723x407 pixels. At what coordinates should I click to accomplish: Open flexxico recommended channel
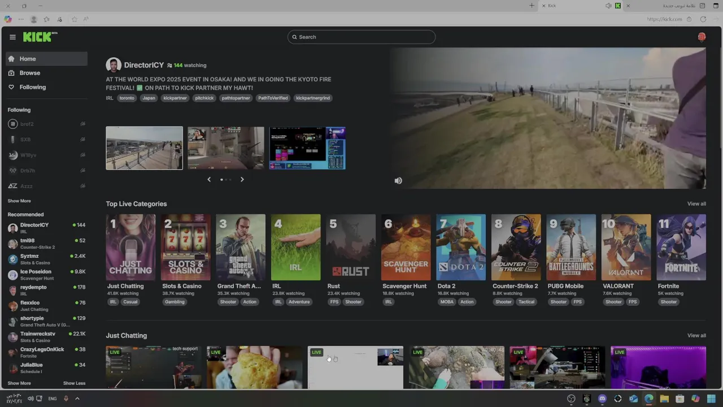click(47, 306)
